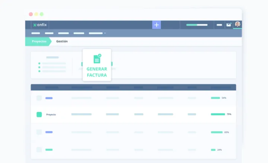Open the user avatar profile
268x163 pixels.
[x=237, y=25]
